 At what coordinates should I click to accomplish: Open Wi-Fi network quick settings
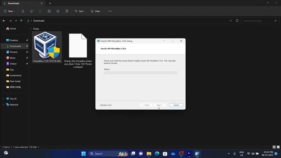(249, 154)
